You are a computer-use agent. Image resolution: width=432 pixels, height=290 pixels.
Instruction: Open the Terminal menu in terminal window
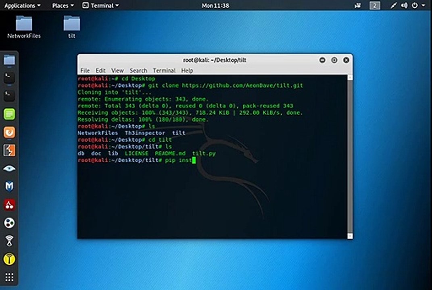pyautogui.click(x=164, y=71)
